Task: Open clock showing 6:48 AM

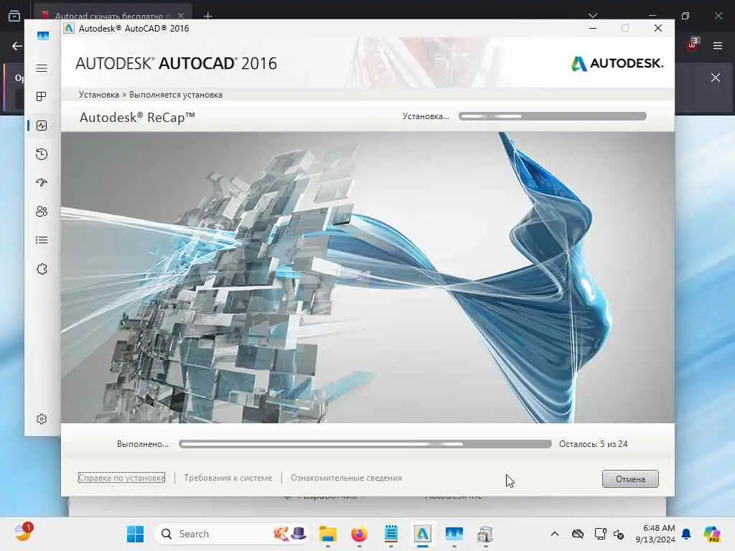Action: click(x=655, y=534)
